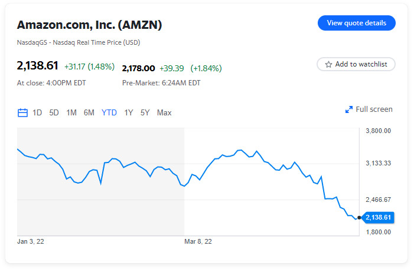The width and height of the screenshot is (414, 269).
Task: Click the Jan 3, 22 axis label
Action: (x=31, y=241)
